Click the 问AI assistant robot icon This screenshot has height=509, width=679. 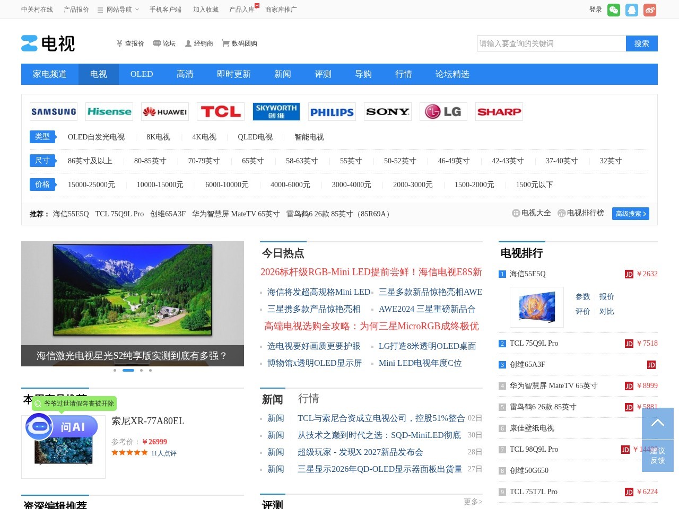(62, 427)
